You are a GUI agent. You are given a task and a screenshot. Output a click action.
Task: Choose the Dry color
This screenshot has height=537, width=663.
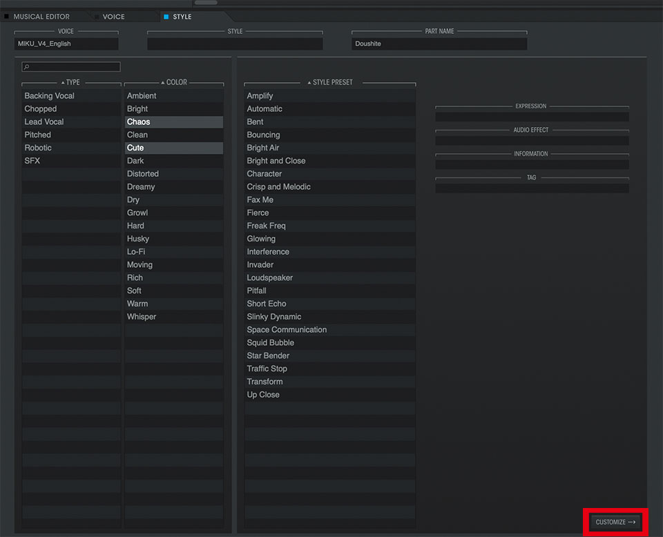tap(174, 200)
